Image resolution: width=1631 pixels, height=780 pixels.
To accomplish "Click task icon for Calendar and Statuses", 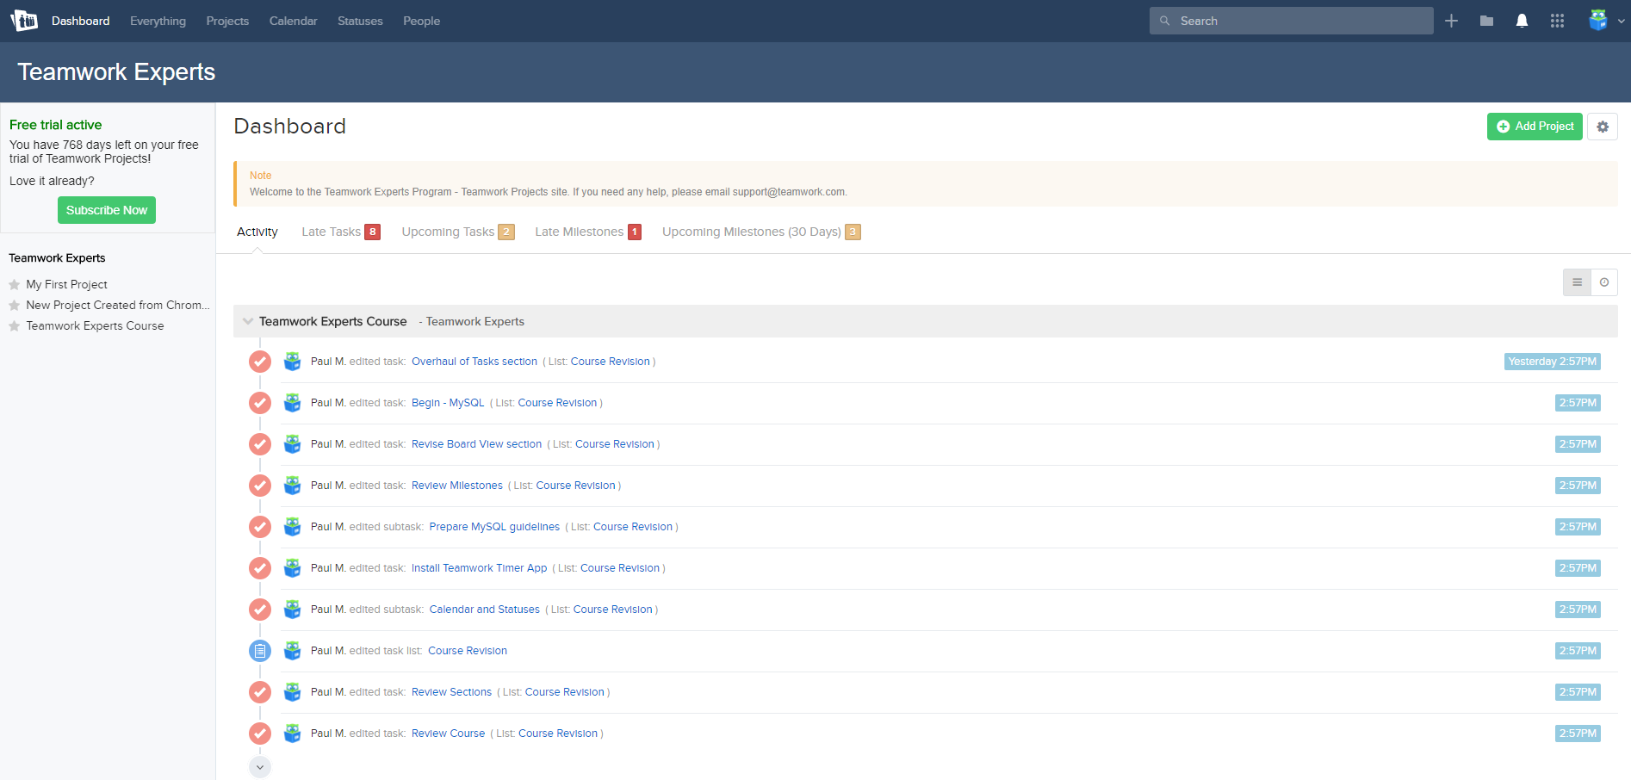I will (x=260, y=610).
